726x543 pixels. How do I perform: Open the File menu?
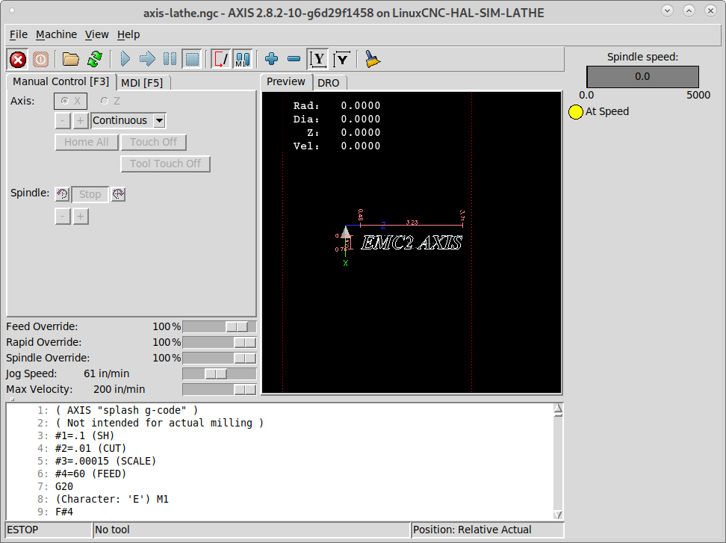point(19,34)
